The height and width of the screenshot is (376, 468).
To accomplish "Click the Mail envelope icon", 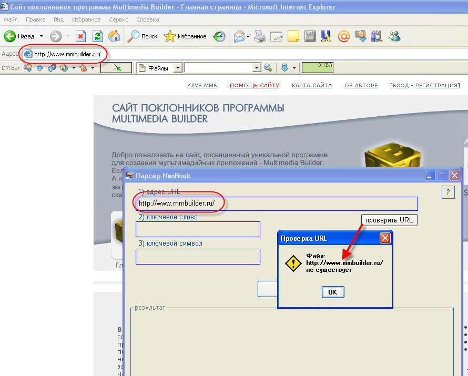I will (x=239, y=36).
